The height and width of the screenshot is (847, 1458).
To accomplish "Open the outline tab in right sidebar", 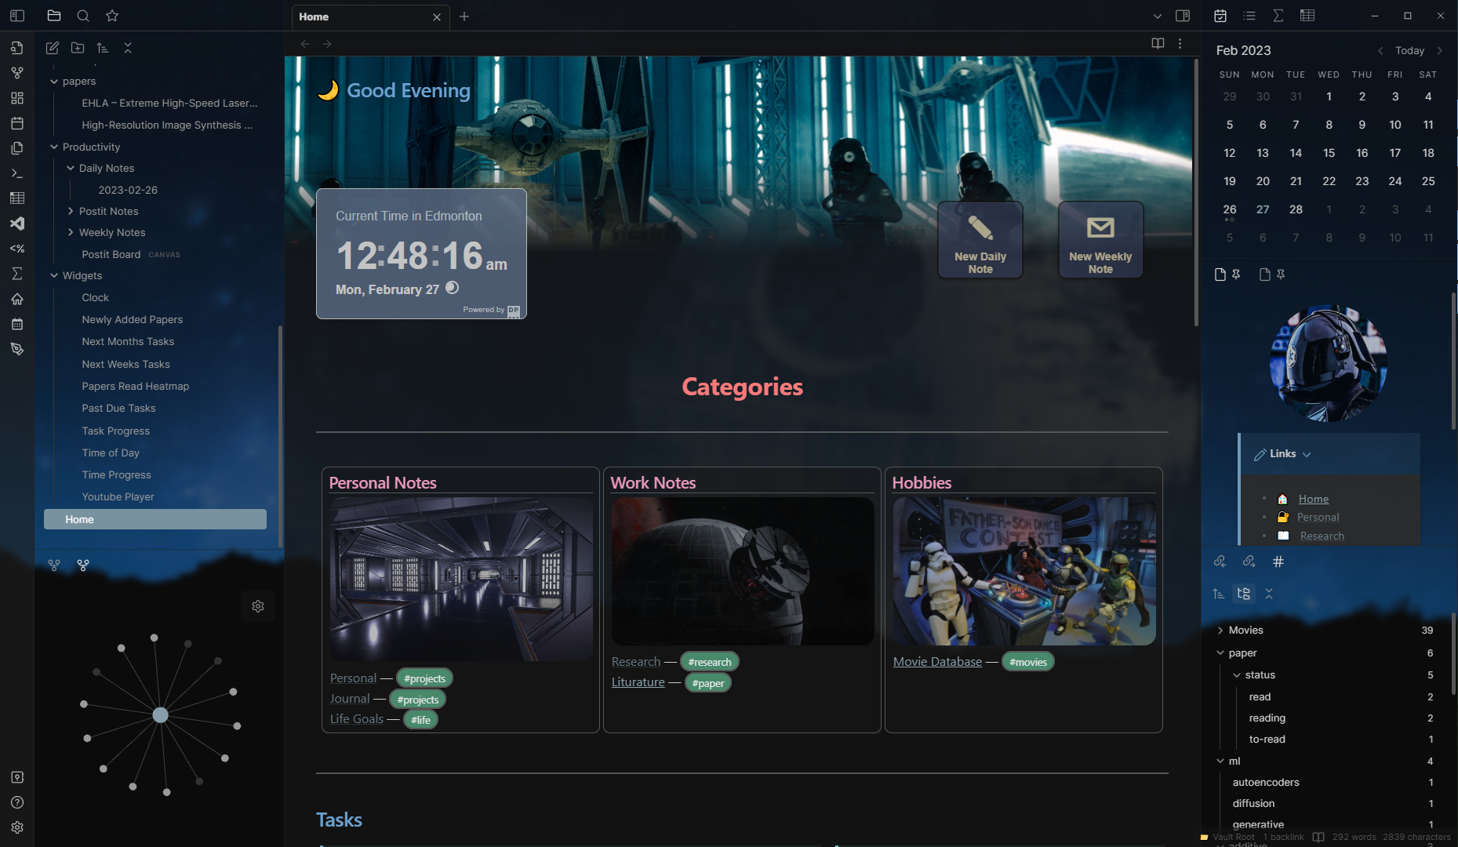I will [1249, 16].
